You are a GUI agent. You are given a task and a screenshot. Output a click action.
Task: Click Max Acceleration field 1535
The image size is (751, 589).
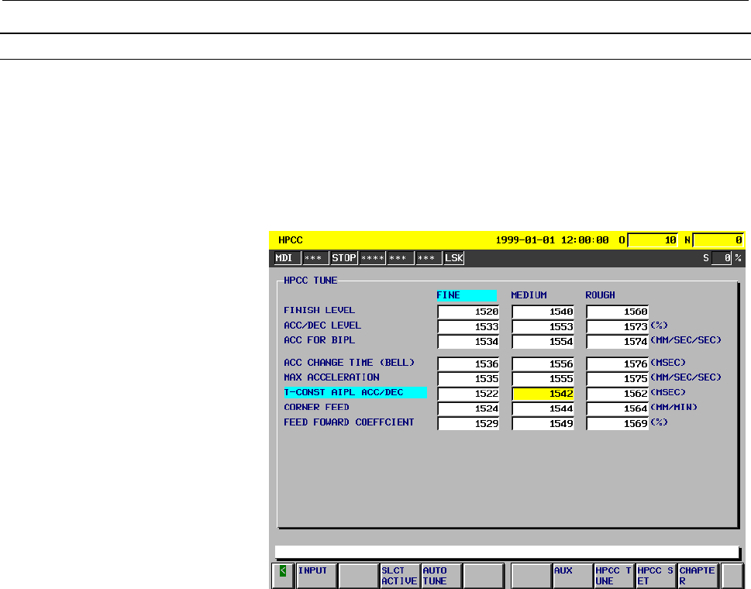click(468, 379)
